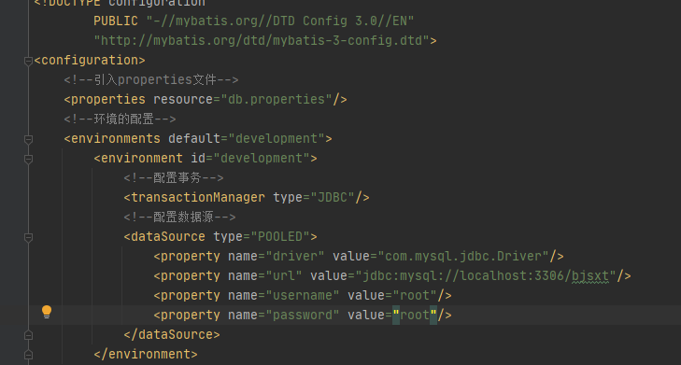
Task: Click fold marker at </dataSource> closing tag
Action: click(28, 335)
